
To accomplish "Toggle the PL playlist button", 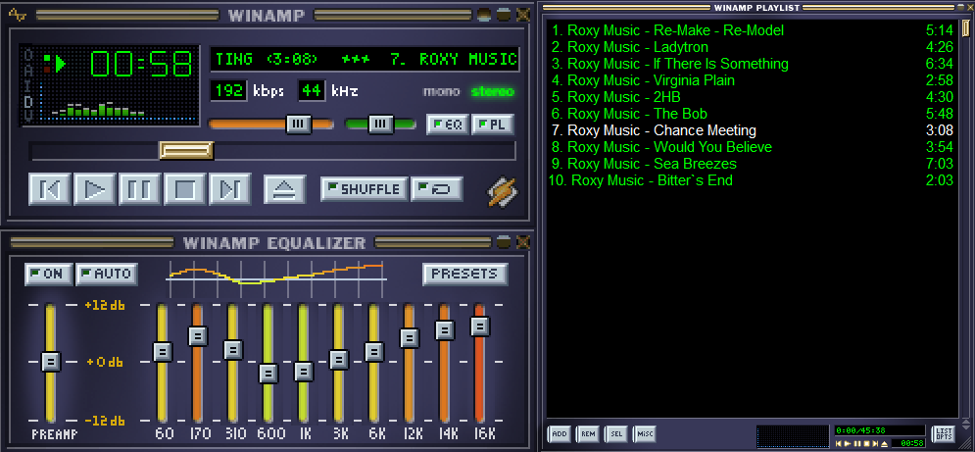I will [492, 124].
